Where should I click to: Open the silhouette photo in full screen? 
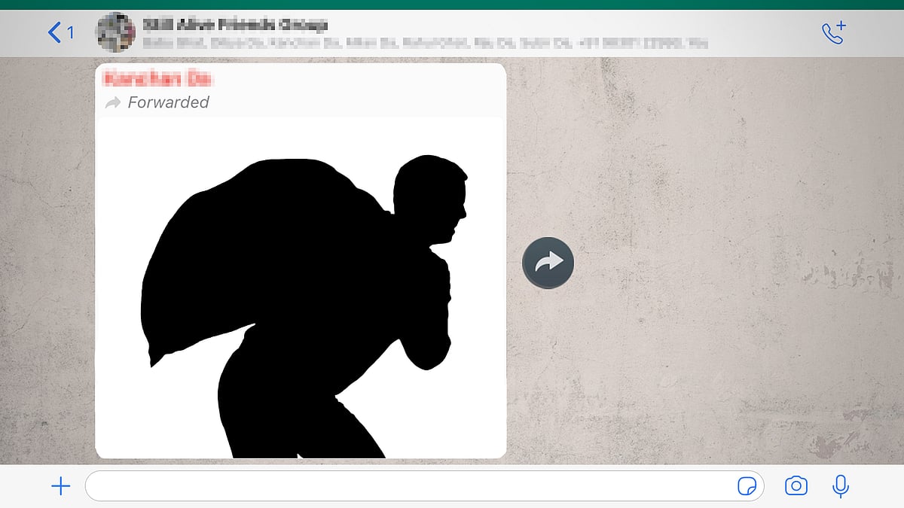click(x=300, y=286)
